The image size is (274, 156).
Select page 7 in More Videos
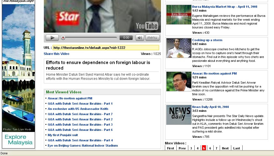[216, 148]
